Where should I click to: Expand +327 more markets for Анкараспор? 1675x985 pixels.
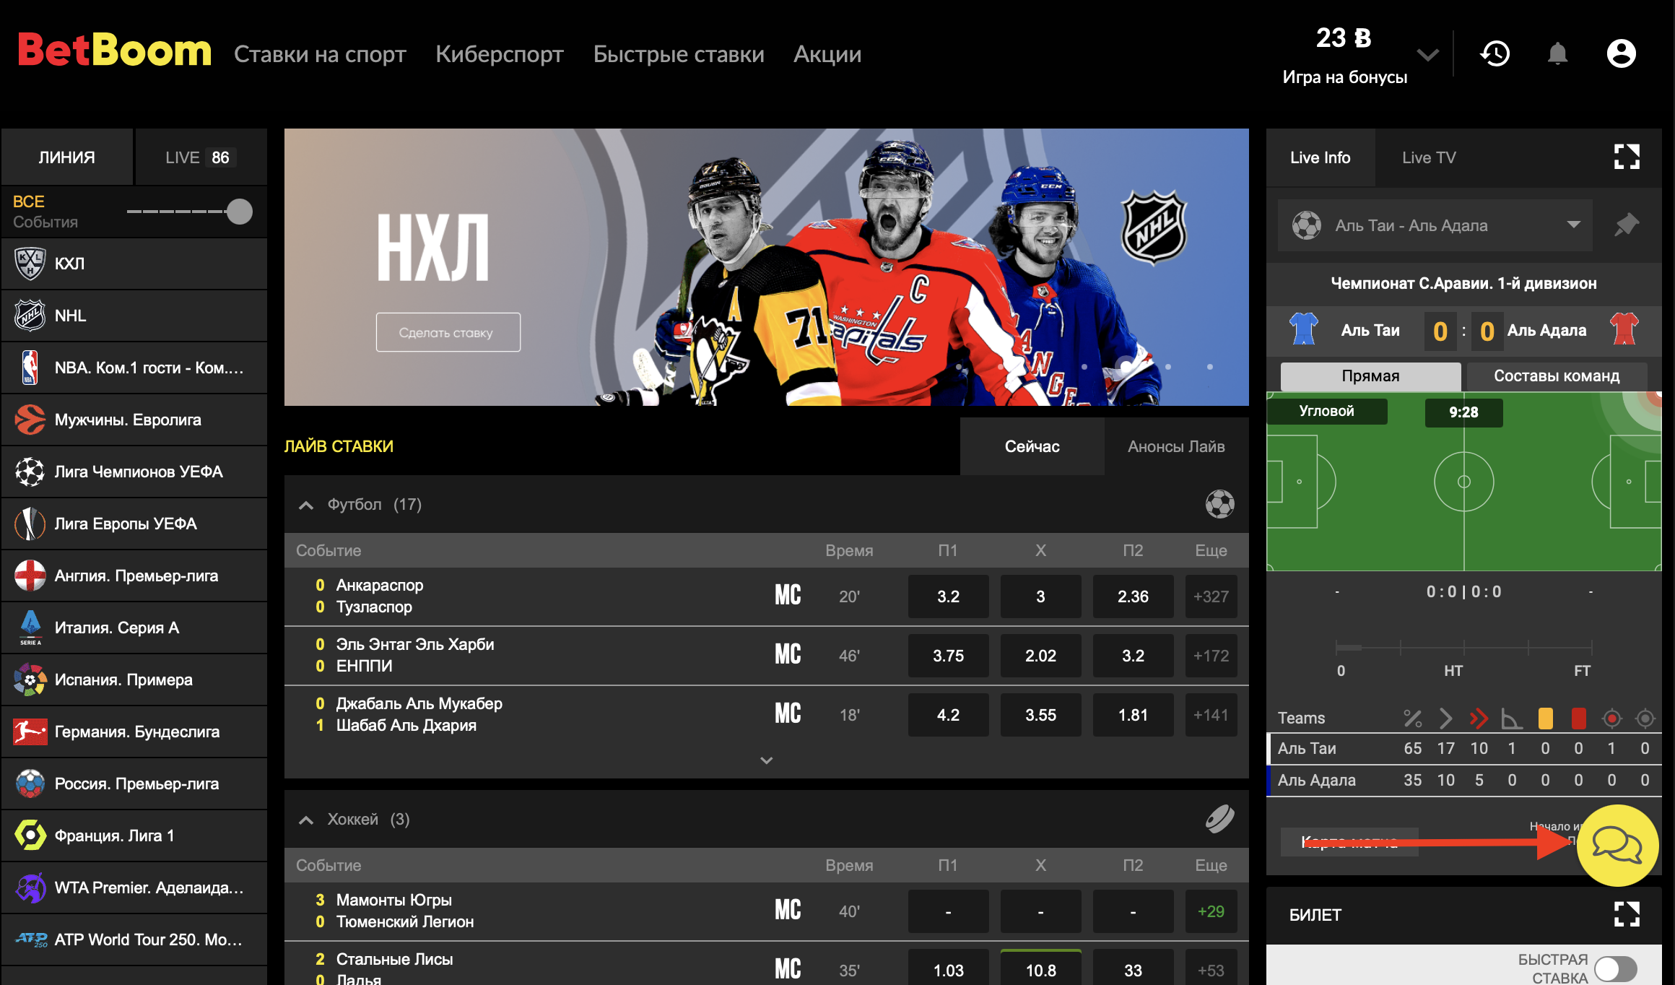point(1211,596)
